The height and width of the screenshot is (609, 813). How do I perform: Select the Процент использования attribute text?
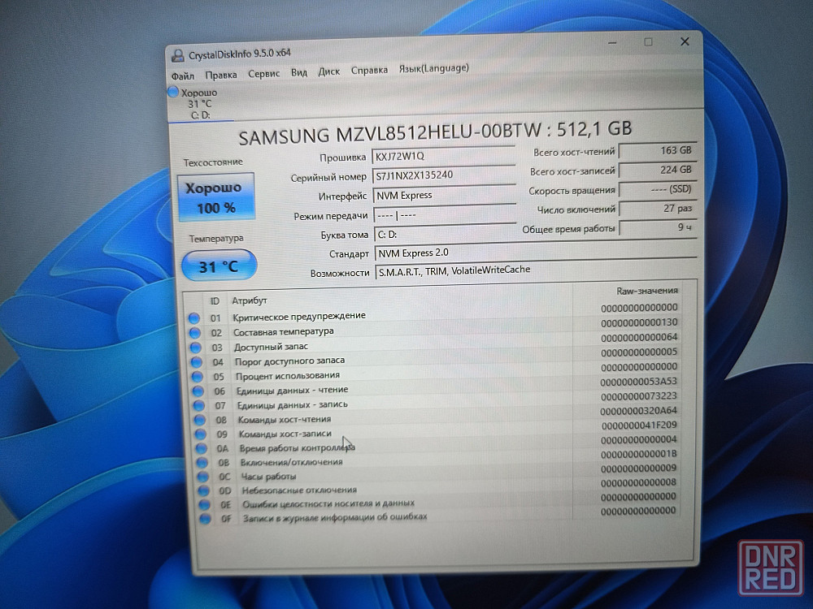[288, 375]
